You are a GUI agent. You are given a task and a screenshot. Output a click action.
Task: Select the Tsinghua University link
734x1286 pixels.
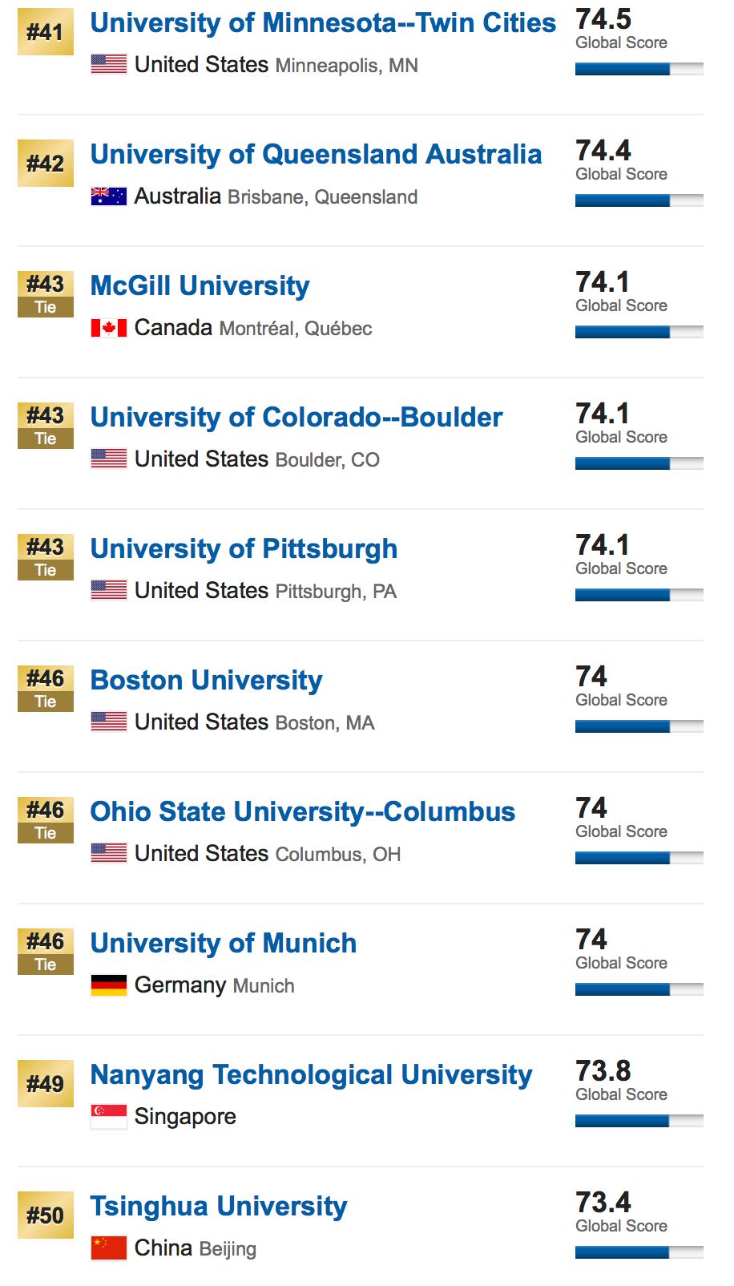click(218, 1207)
